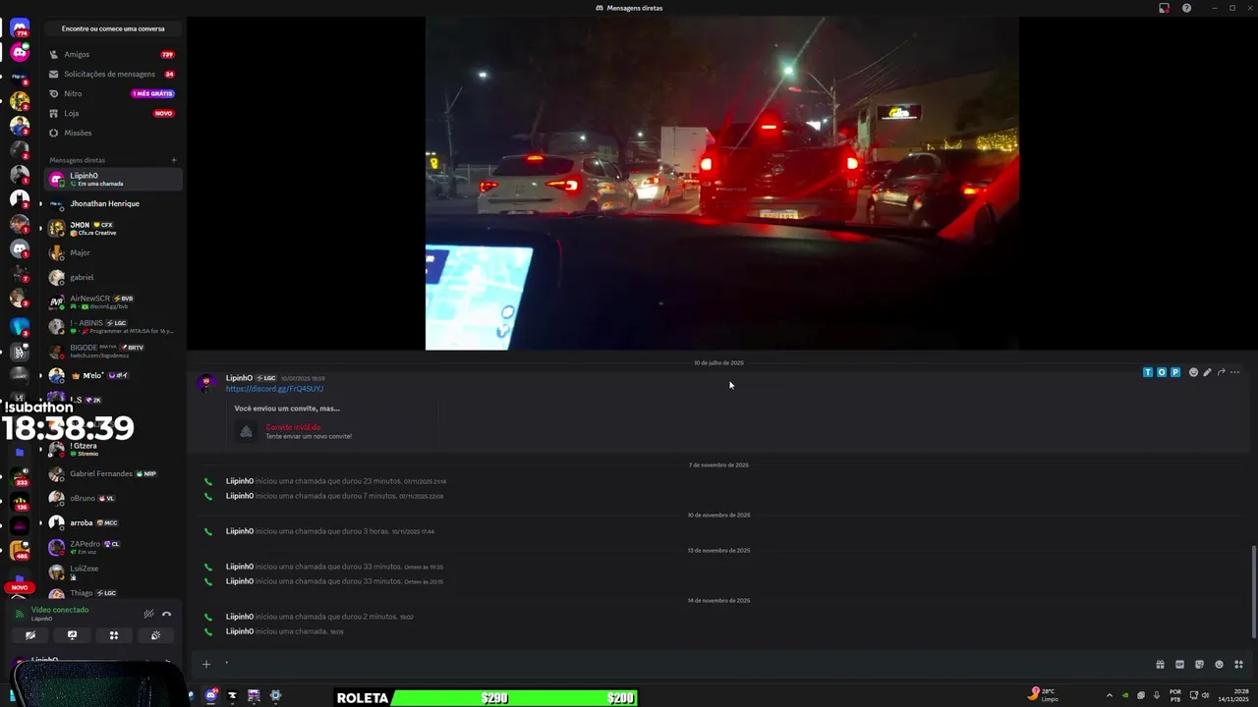Open the inbox icon in title bar
1258x707 pixels.
(x=1164, y=8)
